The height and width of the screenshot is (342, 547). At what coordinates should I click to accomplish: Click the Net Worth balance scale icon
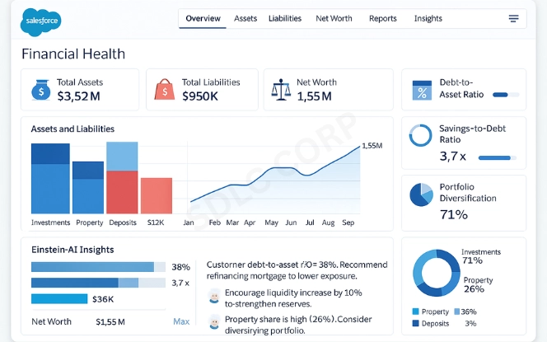point(280,89)
